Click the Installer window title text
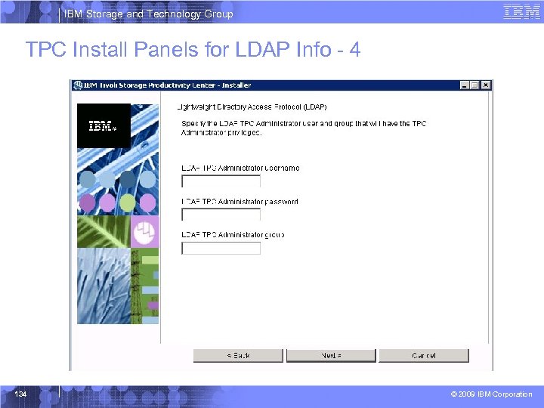 coord(167,85)
